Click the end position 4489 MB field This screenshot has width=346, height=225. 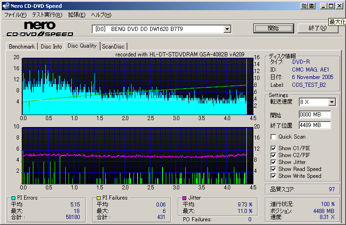pos(315,125)
